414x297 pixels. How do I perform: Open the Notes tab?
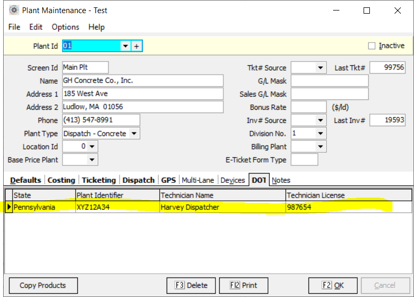pos(281,180)
